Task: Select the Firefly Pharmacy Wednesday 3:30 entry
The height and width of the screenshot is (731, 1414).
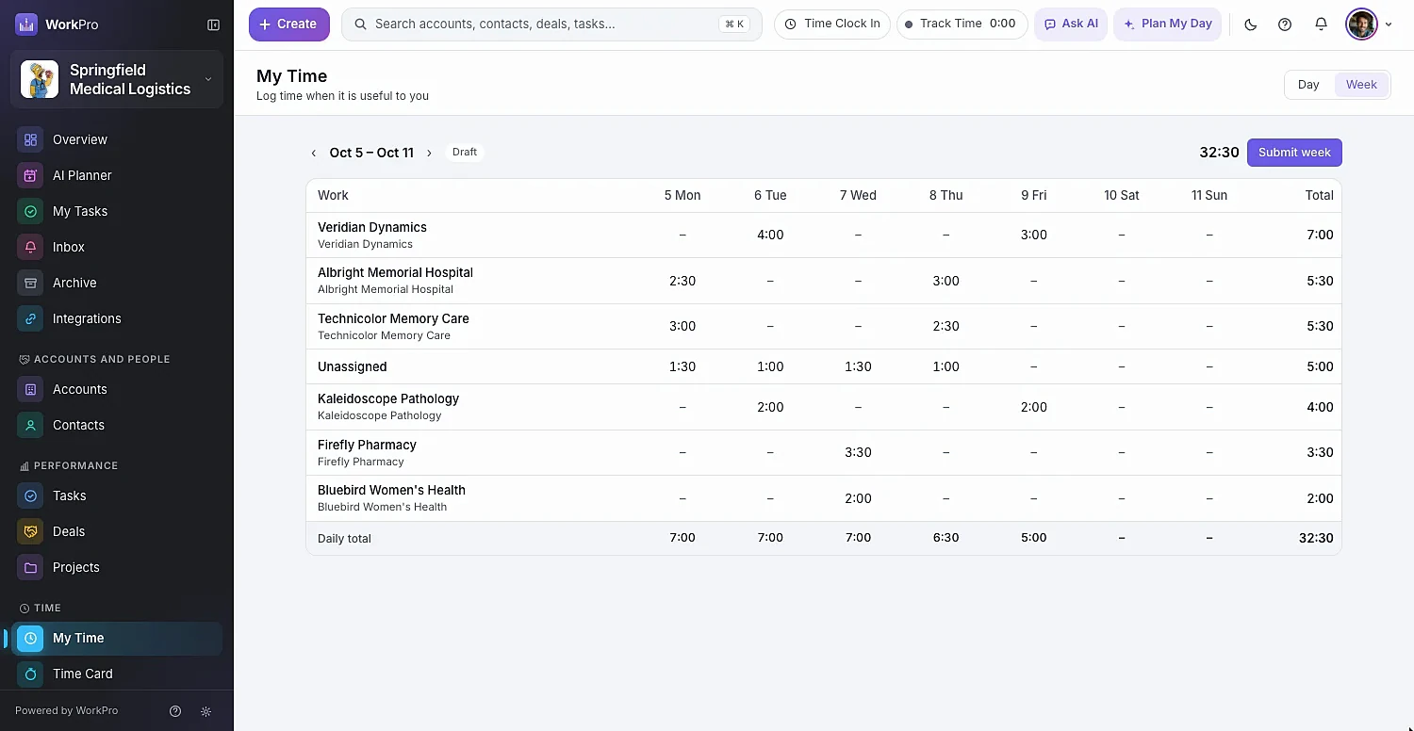Action: tap(858, 453)
